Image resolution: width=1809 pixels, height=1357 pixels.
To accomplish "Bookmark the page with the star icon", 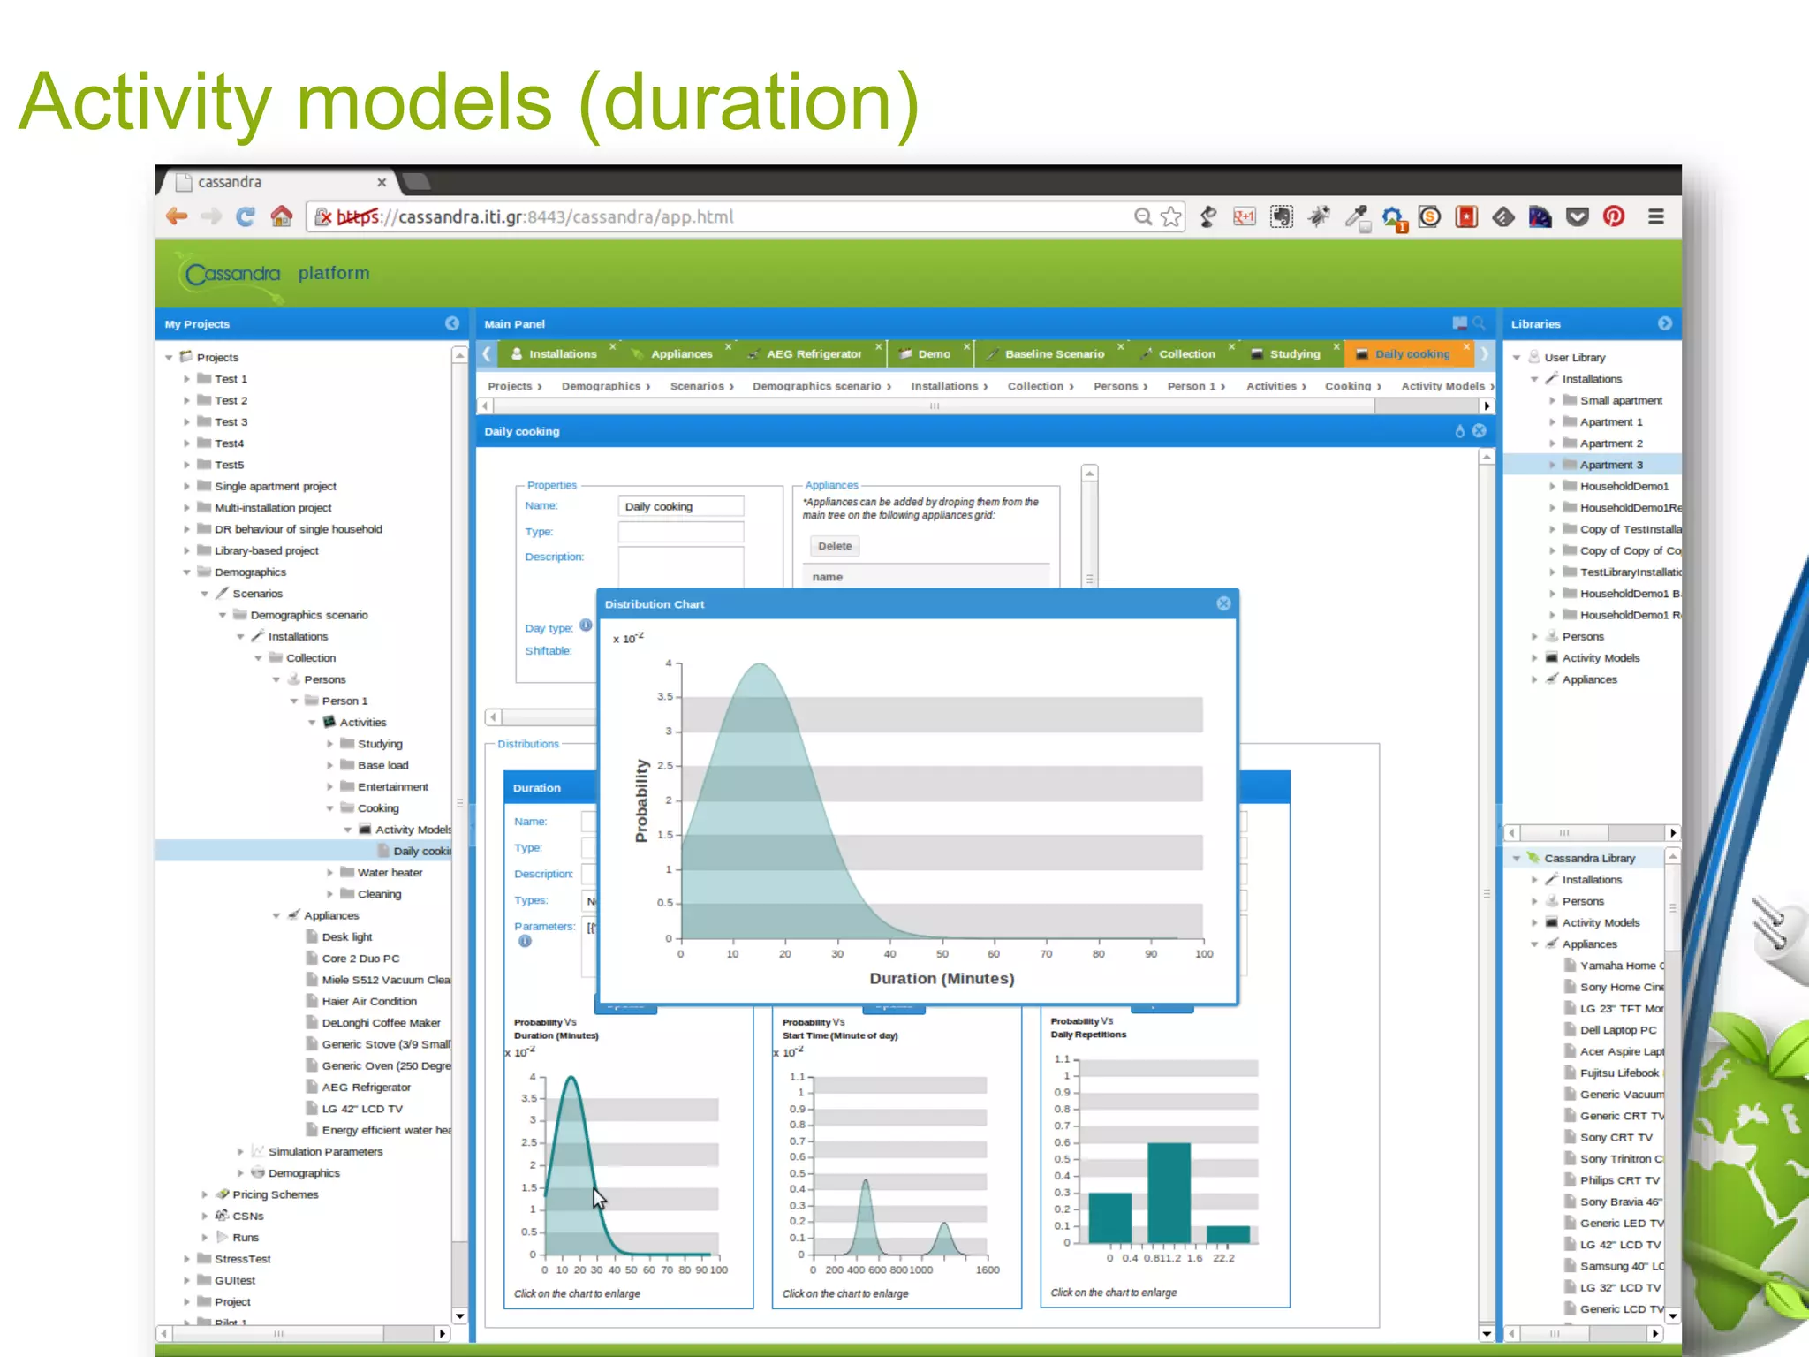I will [1171, 216].
